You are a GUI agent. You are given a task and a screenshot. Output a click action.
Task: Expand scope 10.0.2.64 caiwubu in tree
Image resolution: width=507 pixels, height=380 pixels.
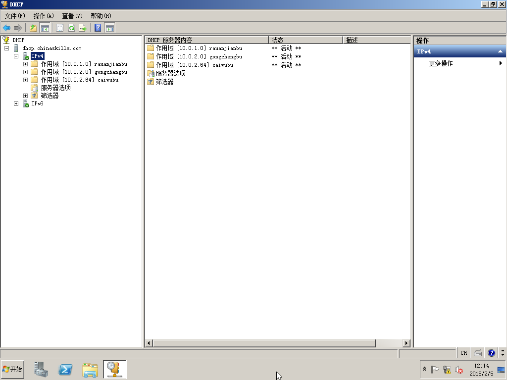[26, 80]
